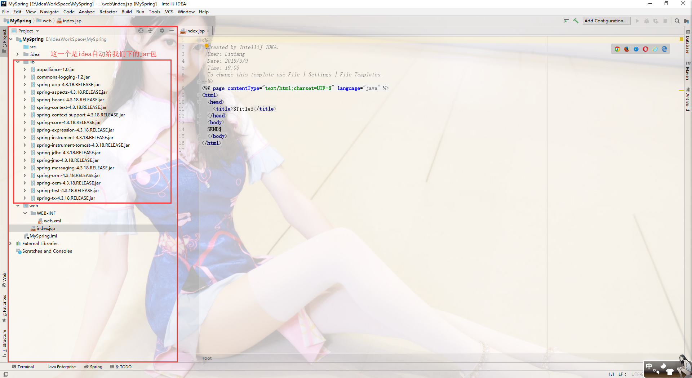Click the Build project hammer icon
This screenshot has height=378, width=692.
coord(576,21)
